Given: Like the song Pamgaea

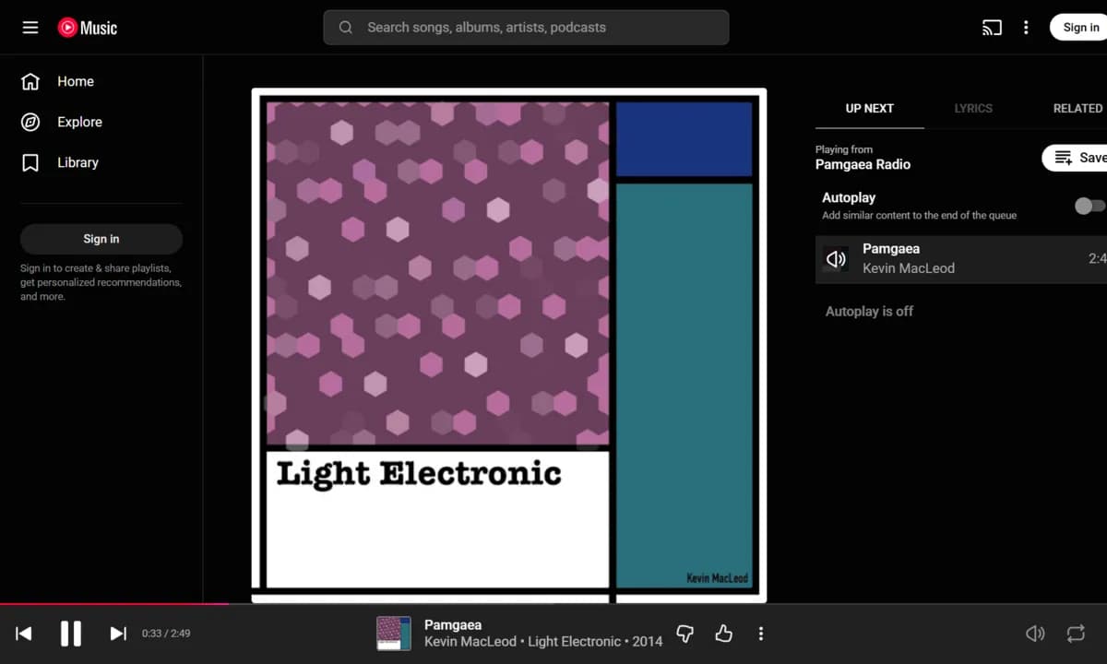Looking at the screenshot, I should [723, 634].
